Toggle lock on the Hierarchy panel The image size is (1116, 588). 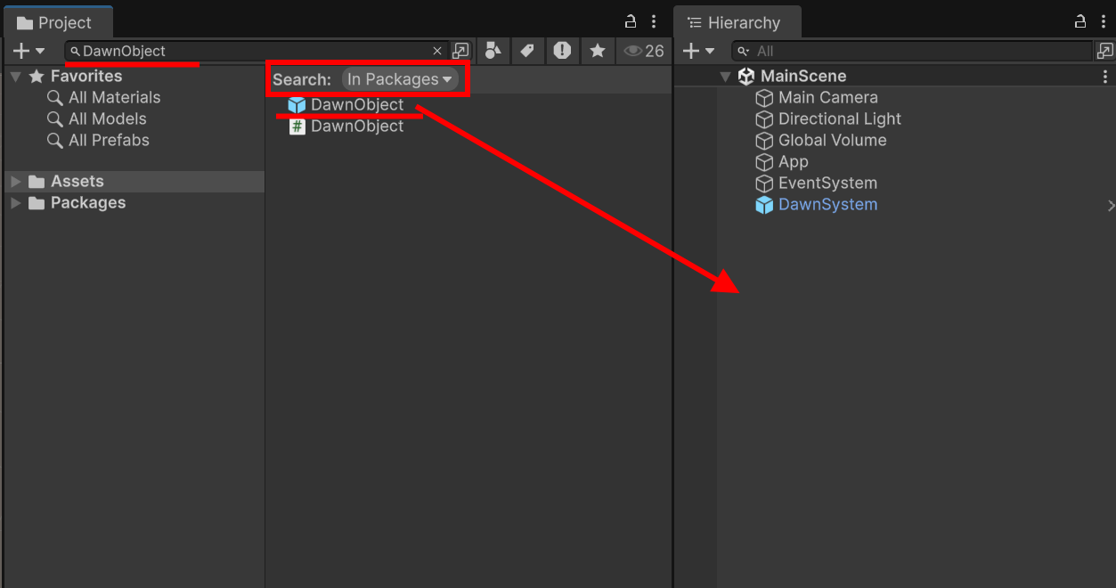[x=1080, y=21]
